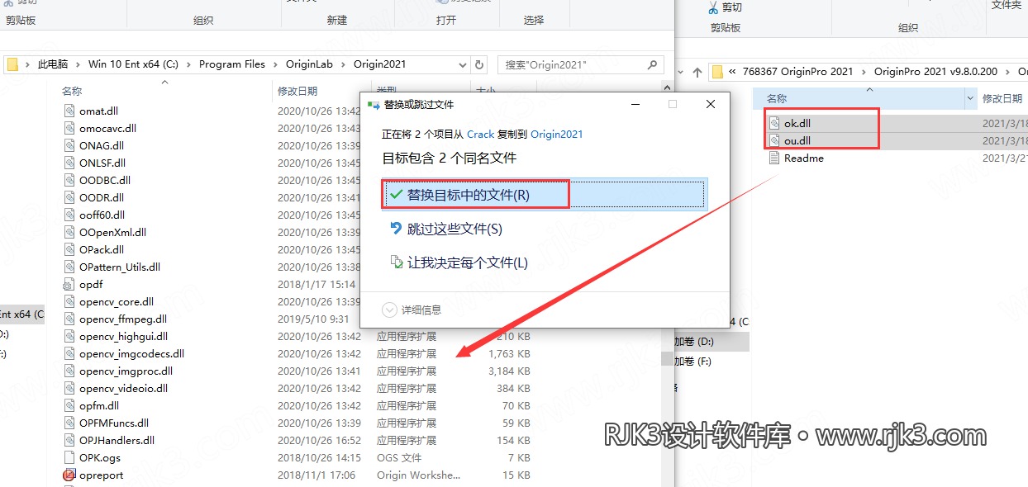Select opencv_videoio.dll file icon

69,388
